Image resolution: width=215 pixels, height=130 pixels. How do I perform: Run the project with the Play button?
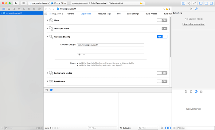[x=16, y=3]
